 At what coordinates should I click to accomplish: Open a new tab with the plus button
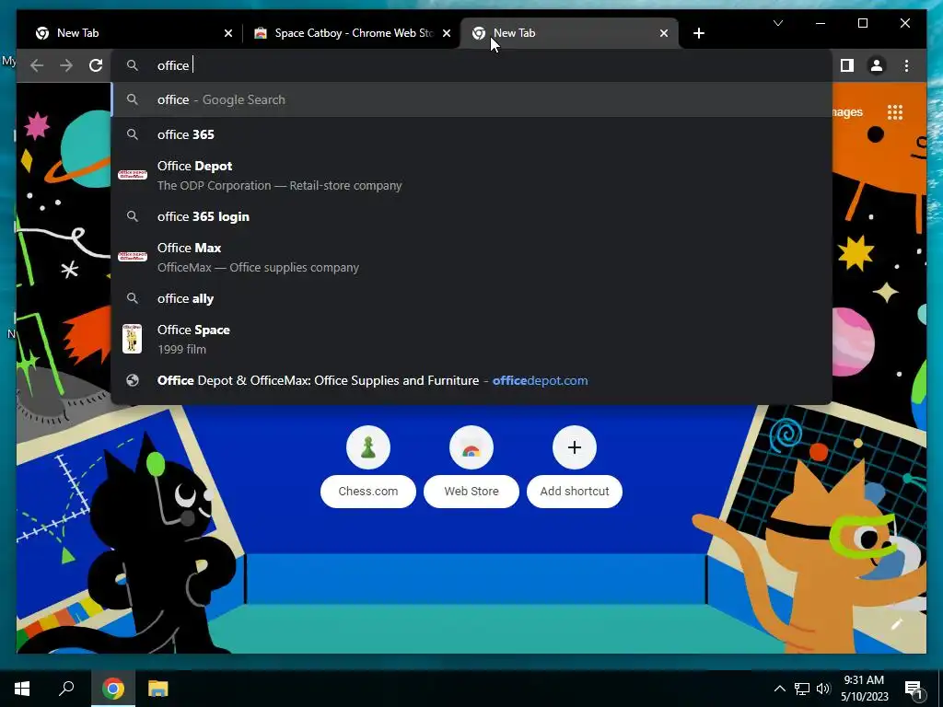[698, 33]
